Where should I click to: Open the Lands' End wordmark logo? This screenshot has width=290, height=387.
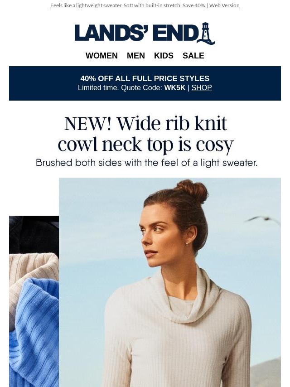[145, 34]
